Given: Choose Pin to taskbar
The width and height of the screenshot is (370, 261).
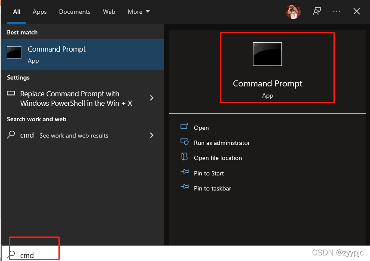Looking at the screenshot, I should (212, 188).
